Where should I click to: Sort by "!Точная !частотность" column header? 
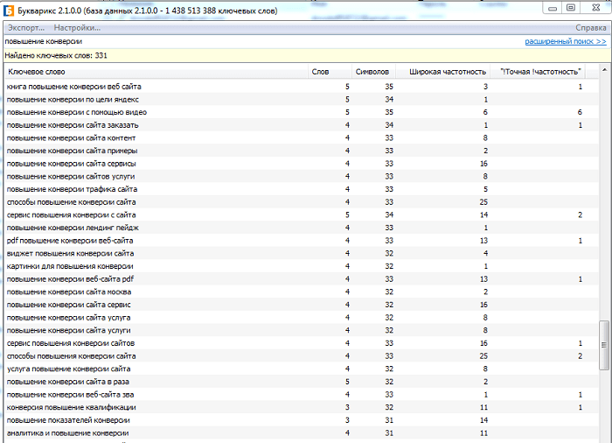click(540, 71)
